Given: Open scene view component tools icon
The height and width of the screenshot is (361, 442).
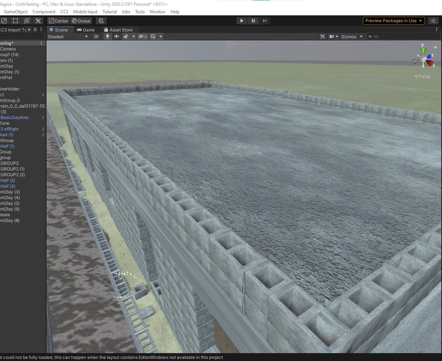Looking at the screenshot, I should pyautogui.click(x=323, y=36).
